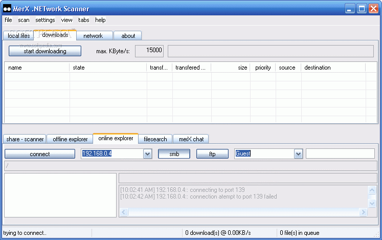Viewport: 382px width, 240px height.
Task: Click the empty password field beside Guest
Action: click(340, 154)
